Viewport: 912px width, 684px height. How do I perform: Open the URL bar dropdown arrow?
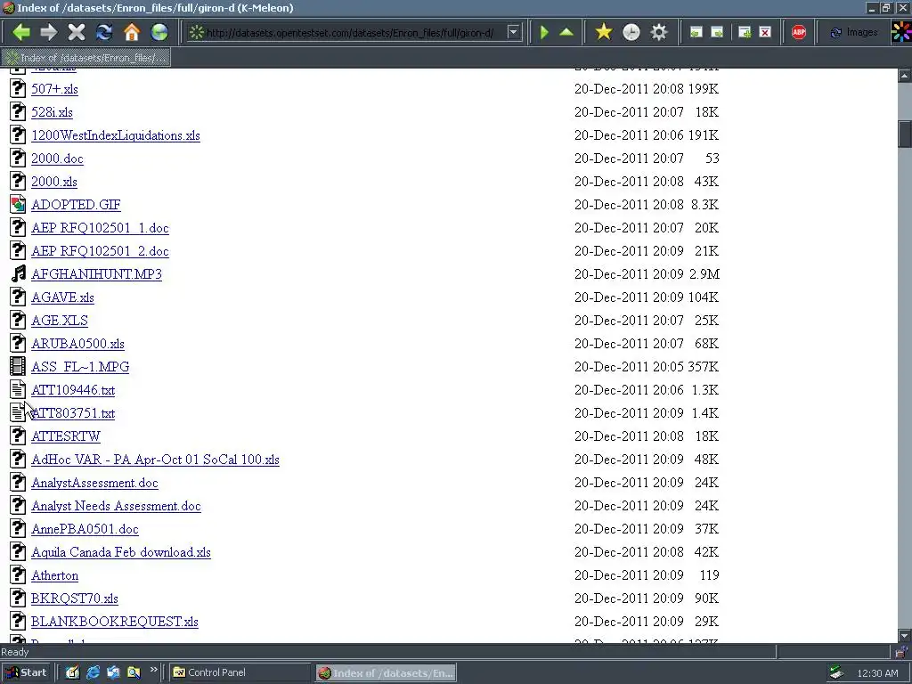point(513,32)
